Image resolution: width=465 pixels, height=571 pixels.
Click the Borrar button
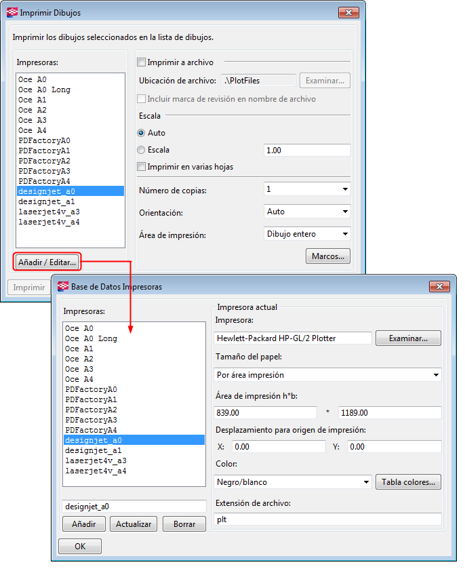184,524
